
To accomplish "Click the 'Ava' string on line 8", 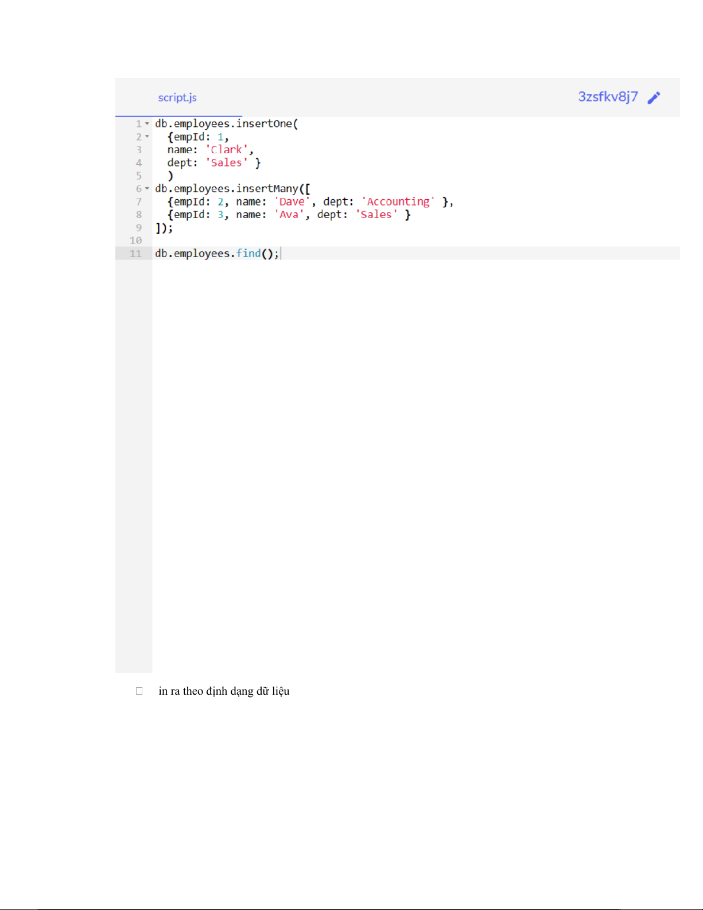I will (289, 215).
